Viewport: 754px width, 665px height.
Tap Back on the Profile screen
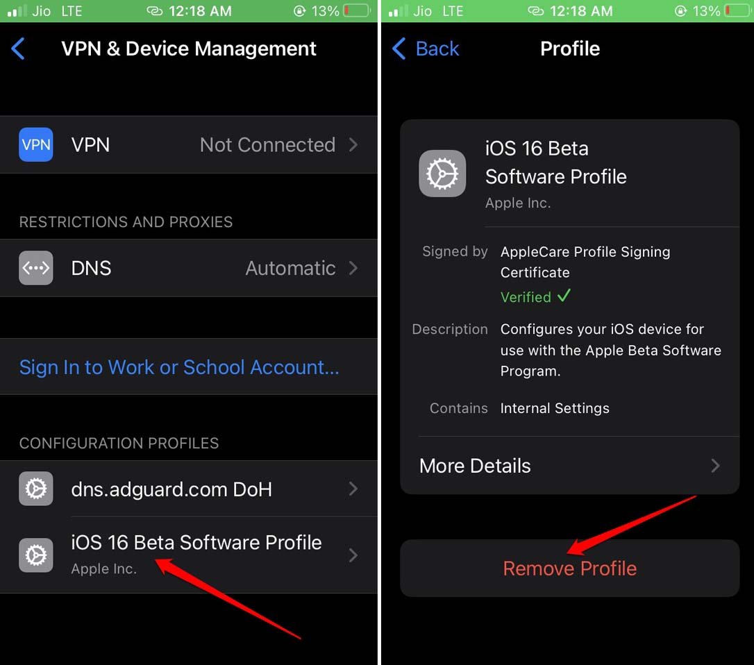426,49
